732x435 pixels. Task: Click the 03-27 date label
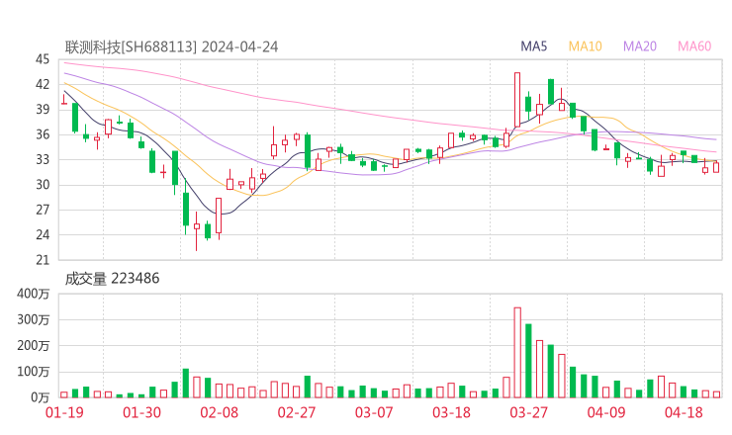528,412
